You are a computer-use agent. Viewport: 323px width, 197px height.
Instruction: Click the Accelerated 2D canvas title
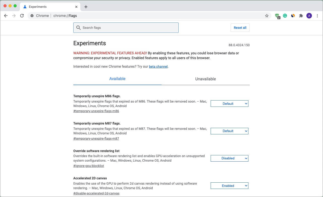90,178
